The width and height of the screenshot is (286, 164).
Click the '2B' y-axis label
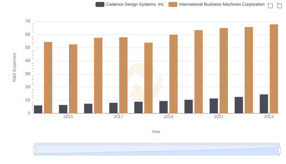click(x=28, y=87)
